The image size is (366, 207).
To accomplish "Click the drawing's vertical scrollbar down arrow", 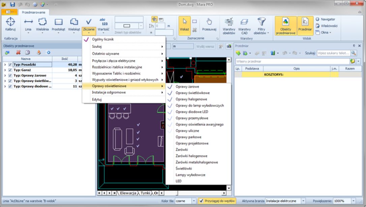I will 229,188.
